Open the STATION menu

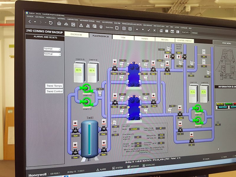click(x=30, y=16)
